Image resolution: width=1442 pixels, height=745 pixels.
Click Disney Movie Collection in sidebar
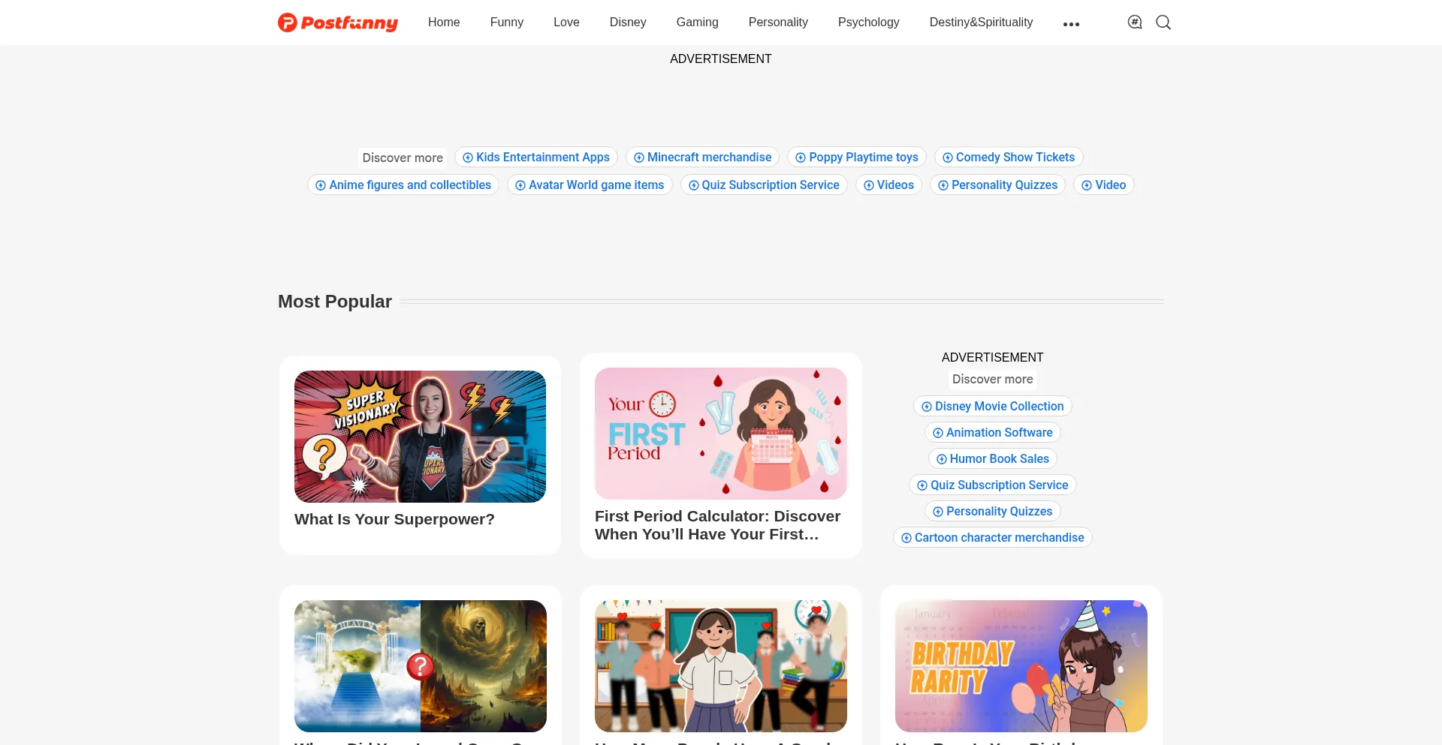(993, 407)
